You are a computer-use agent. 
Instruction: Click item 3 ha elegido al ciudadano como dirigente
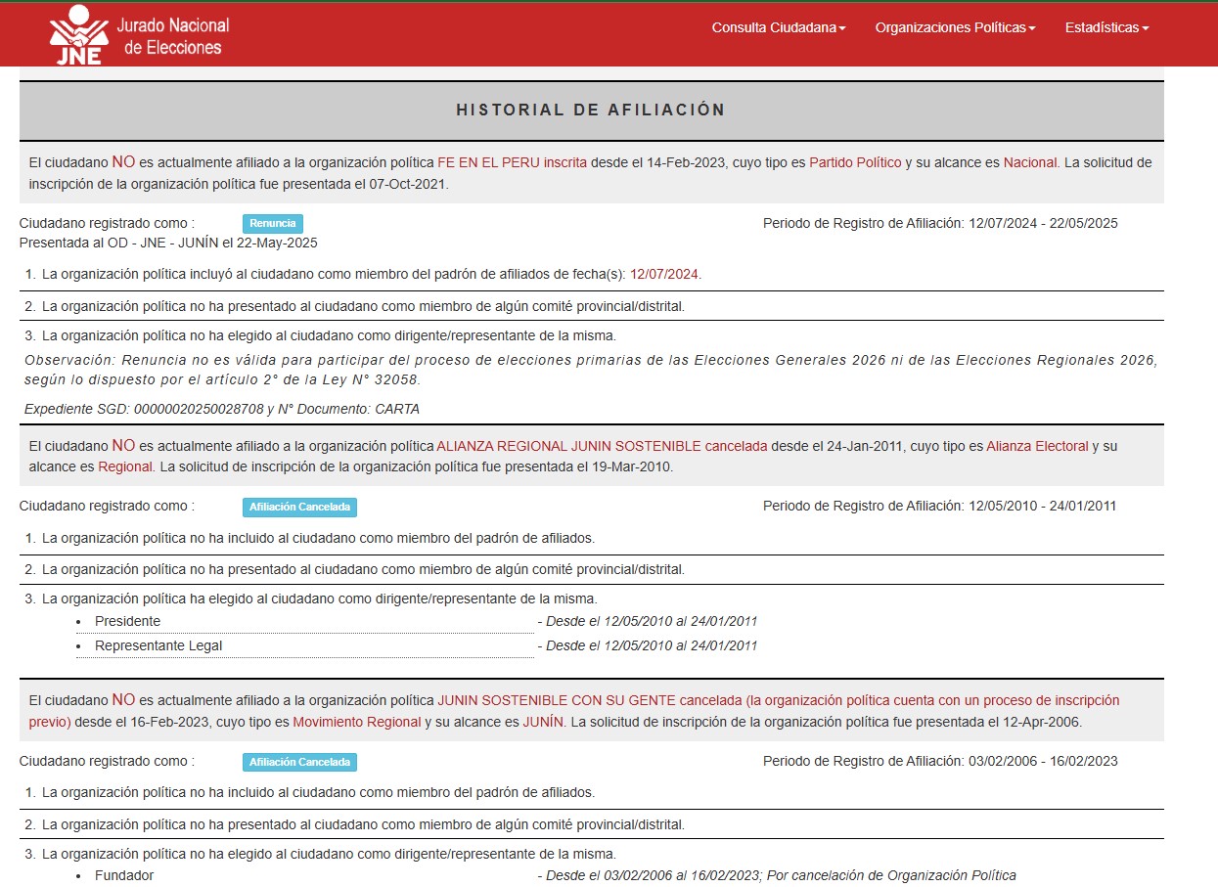pos(311,599)
